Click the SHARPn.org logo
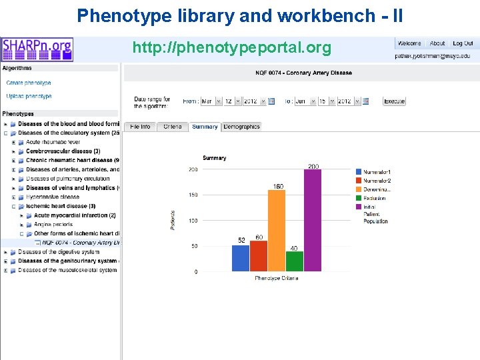480x360 pixels. pyautogui.click(x=37, y=49)
